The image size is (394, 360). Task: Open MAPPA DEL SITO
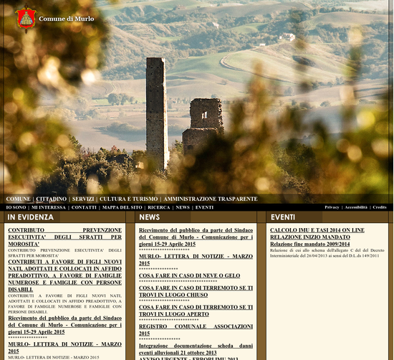click(x=122, y=207)
